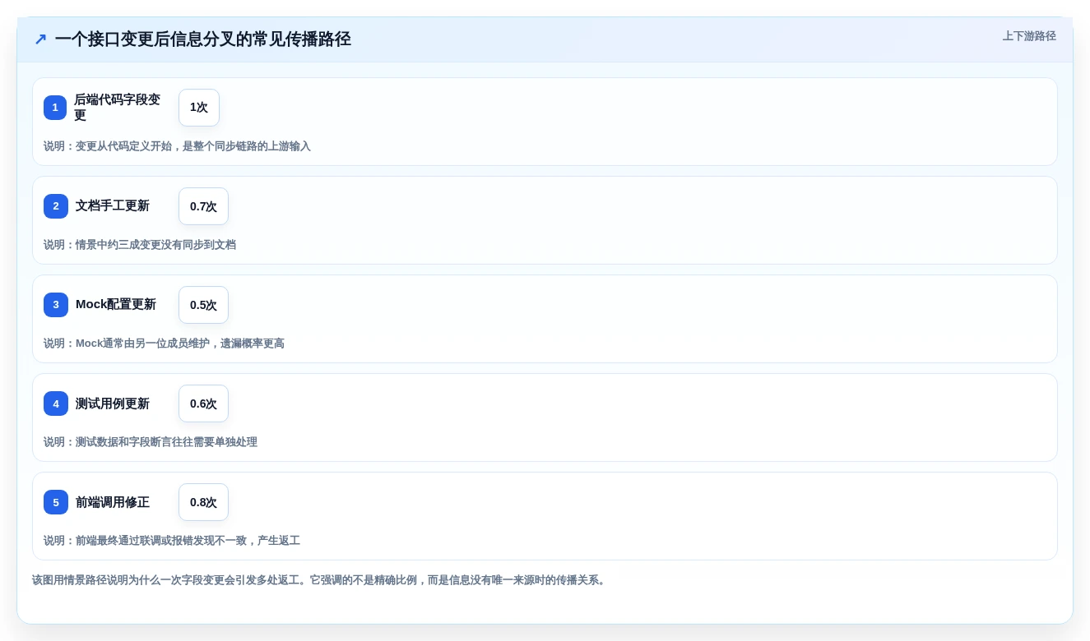
Task: Click the heading 一个接口变更后信息分叉的常见传播路径
Action: 203,39
